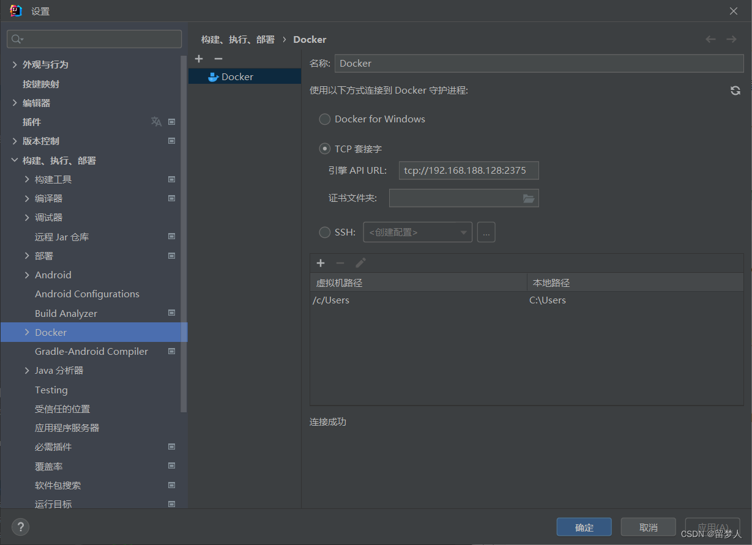The width and height of the screenshot is (752, 545).
Task: Close the settings dialog window
Action: click(734, 11)
